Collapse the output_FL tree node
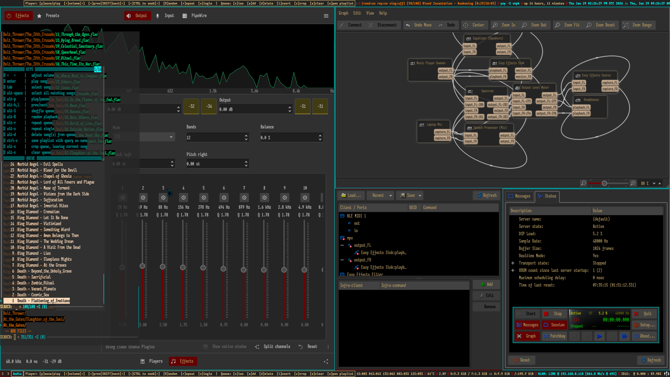The height and width of the screenshot is (377, 670). point(342,245)
